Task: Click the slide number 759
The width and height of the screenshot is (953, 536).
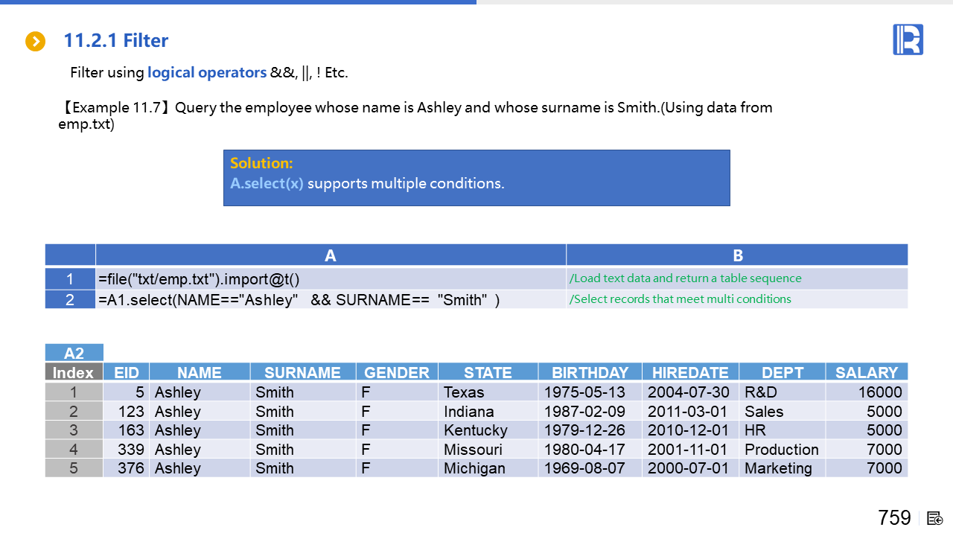Action: (894, 517)
